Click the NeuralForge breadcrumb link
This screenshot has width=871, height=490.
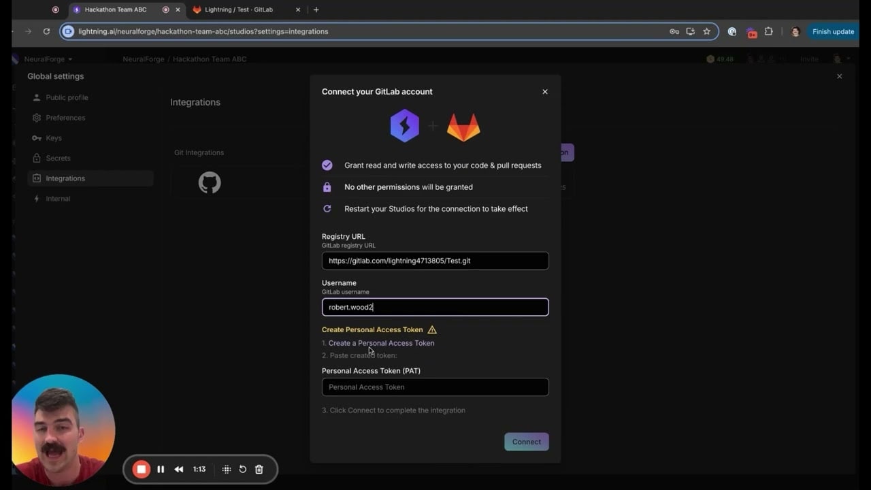144,59
